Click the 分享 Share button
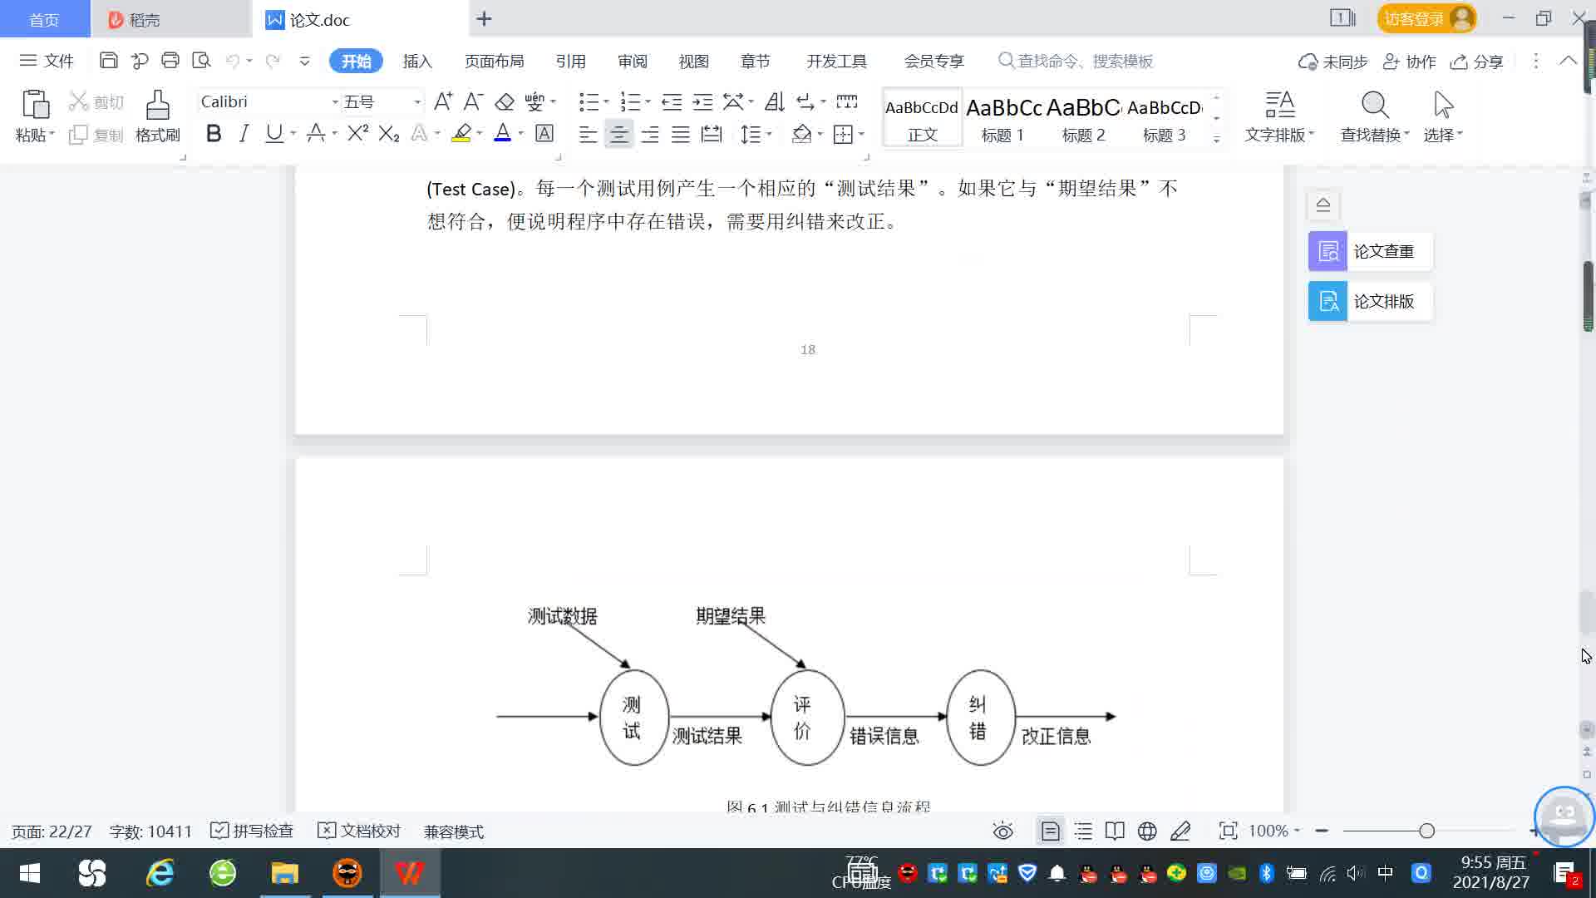Screen dimensions: 1596x898 [1477, 62]
